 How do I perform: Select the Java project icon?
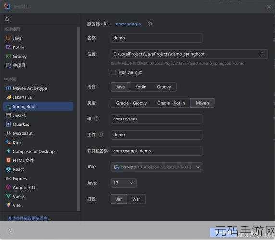coord(8,38)
